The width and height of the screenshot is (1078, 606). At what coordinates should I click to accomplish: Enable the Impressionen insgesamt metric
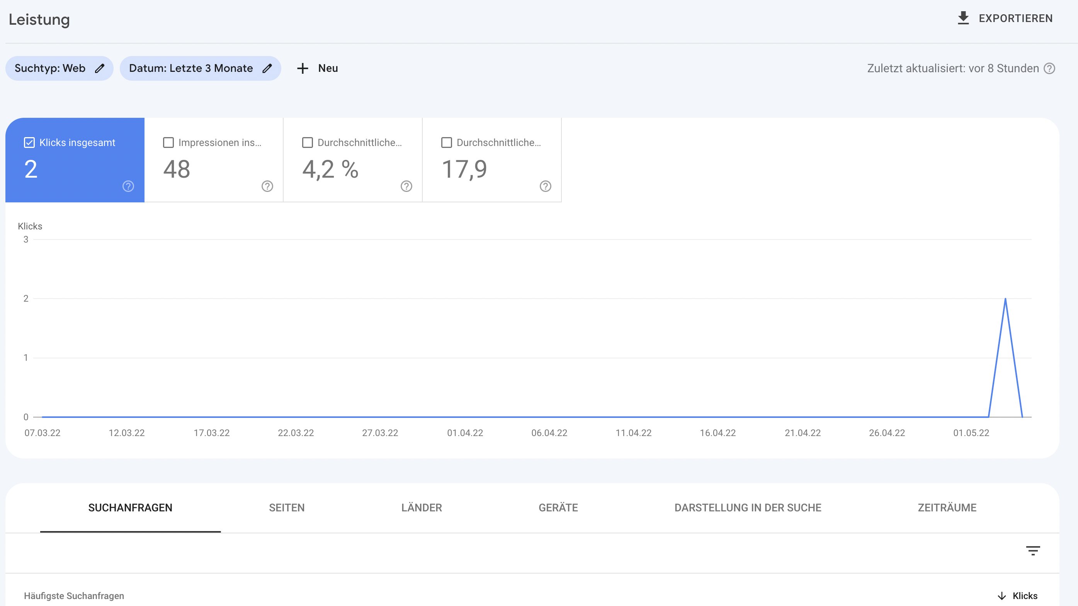click(168, 142)
